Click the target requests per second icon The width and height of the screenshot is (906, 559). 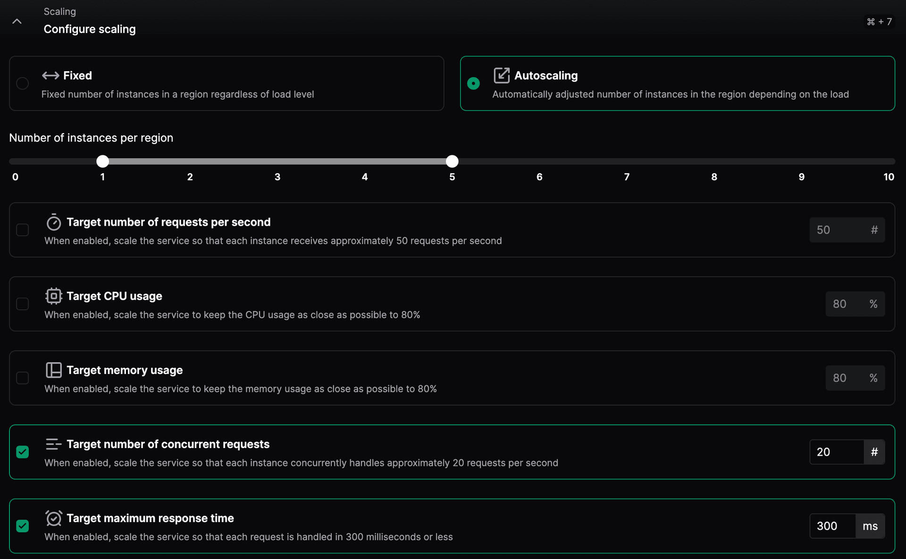pyautogui.click(x=53, y=221)
